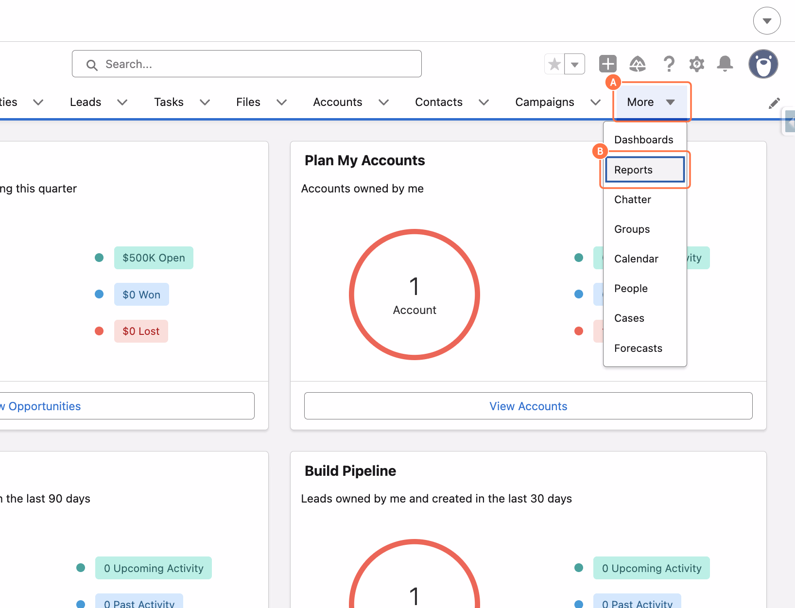Click 0 Past Activity under Build Pipeline
The height and width of the screenshot is (608, 795).
pyautogui.click(x=637, y=602)
